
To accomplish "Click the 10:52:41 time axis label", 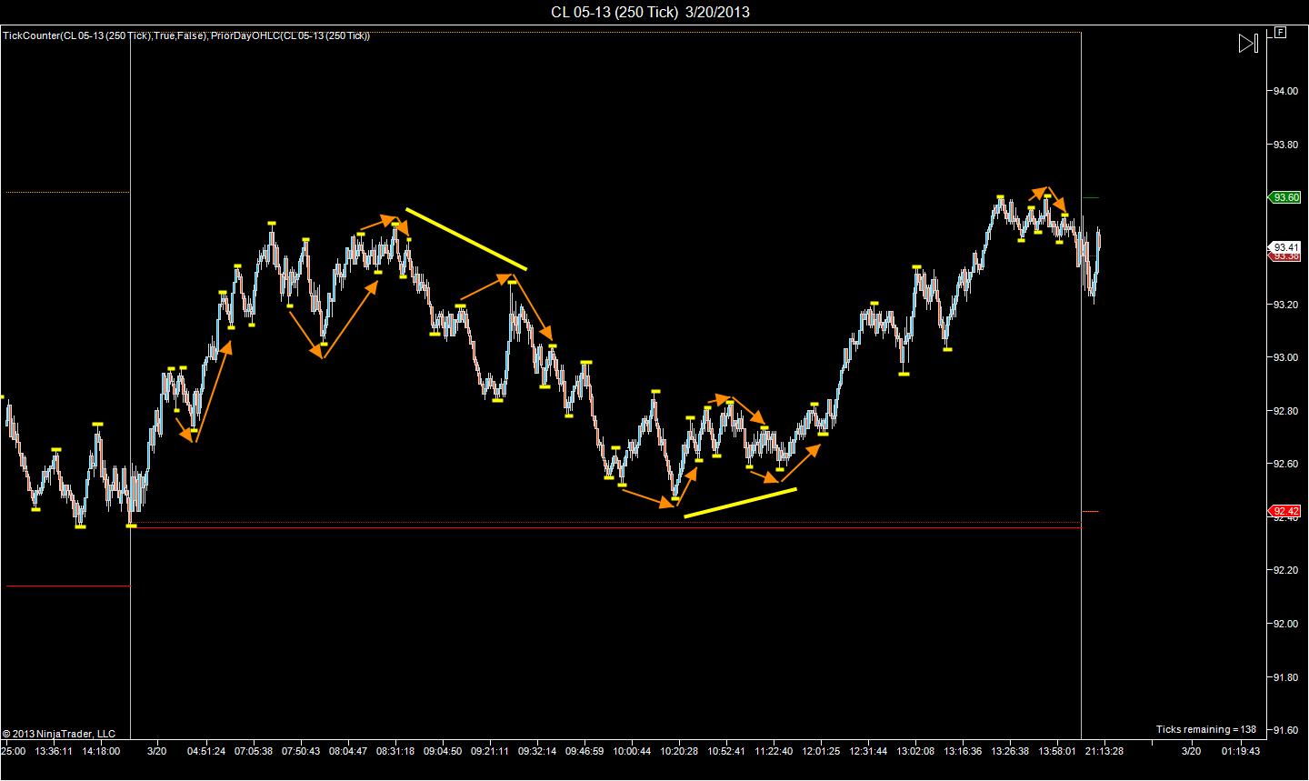I will [726, 751].
